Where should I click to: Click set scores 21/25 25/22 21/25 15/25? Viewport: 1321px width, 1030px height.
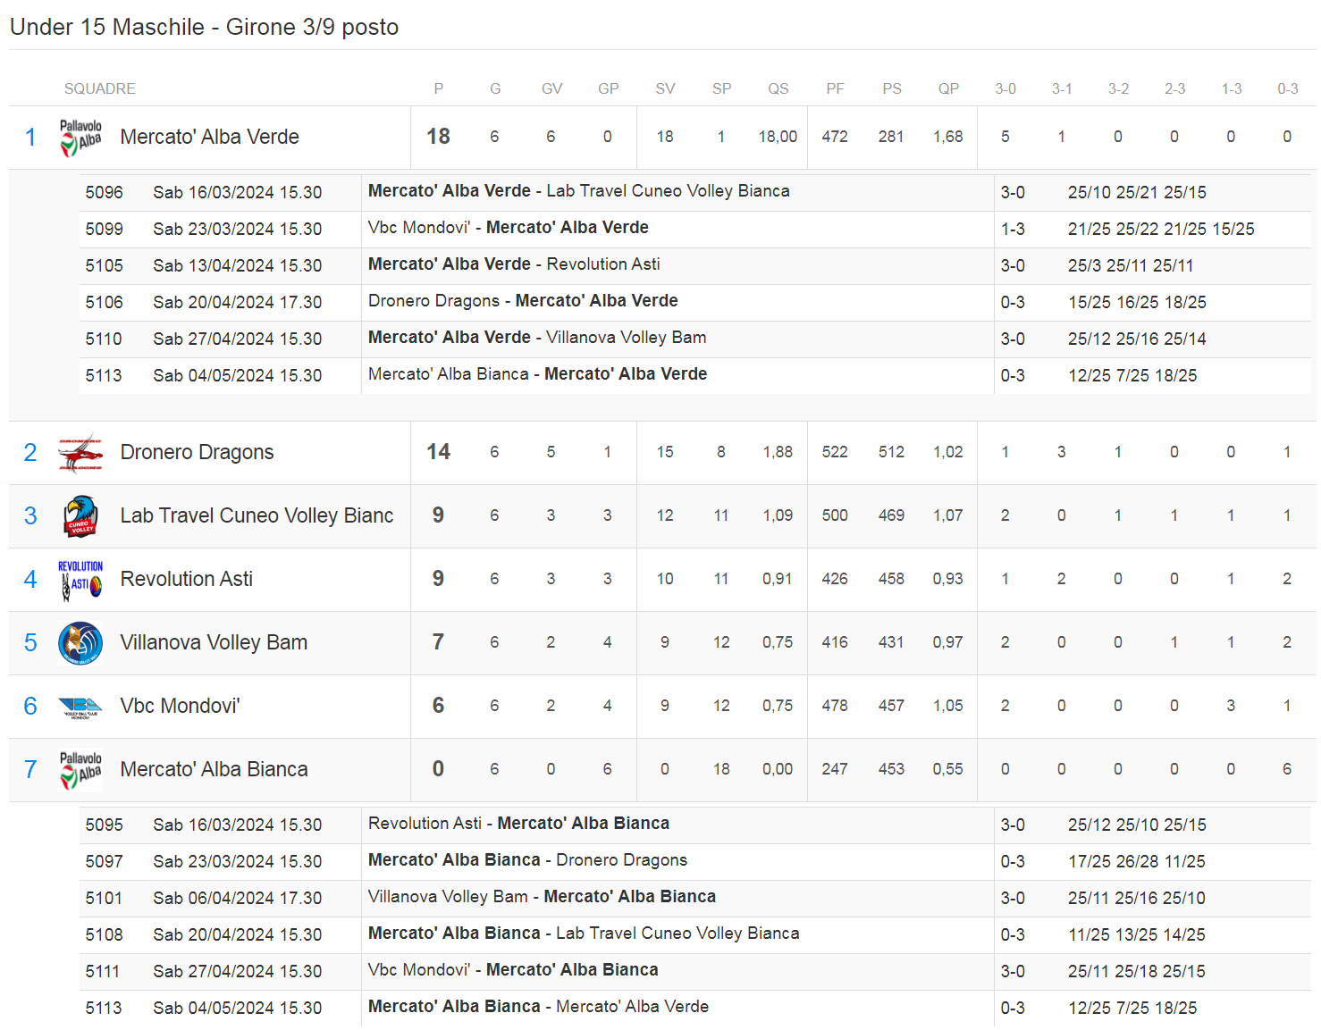point(1161,230)
